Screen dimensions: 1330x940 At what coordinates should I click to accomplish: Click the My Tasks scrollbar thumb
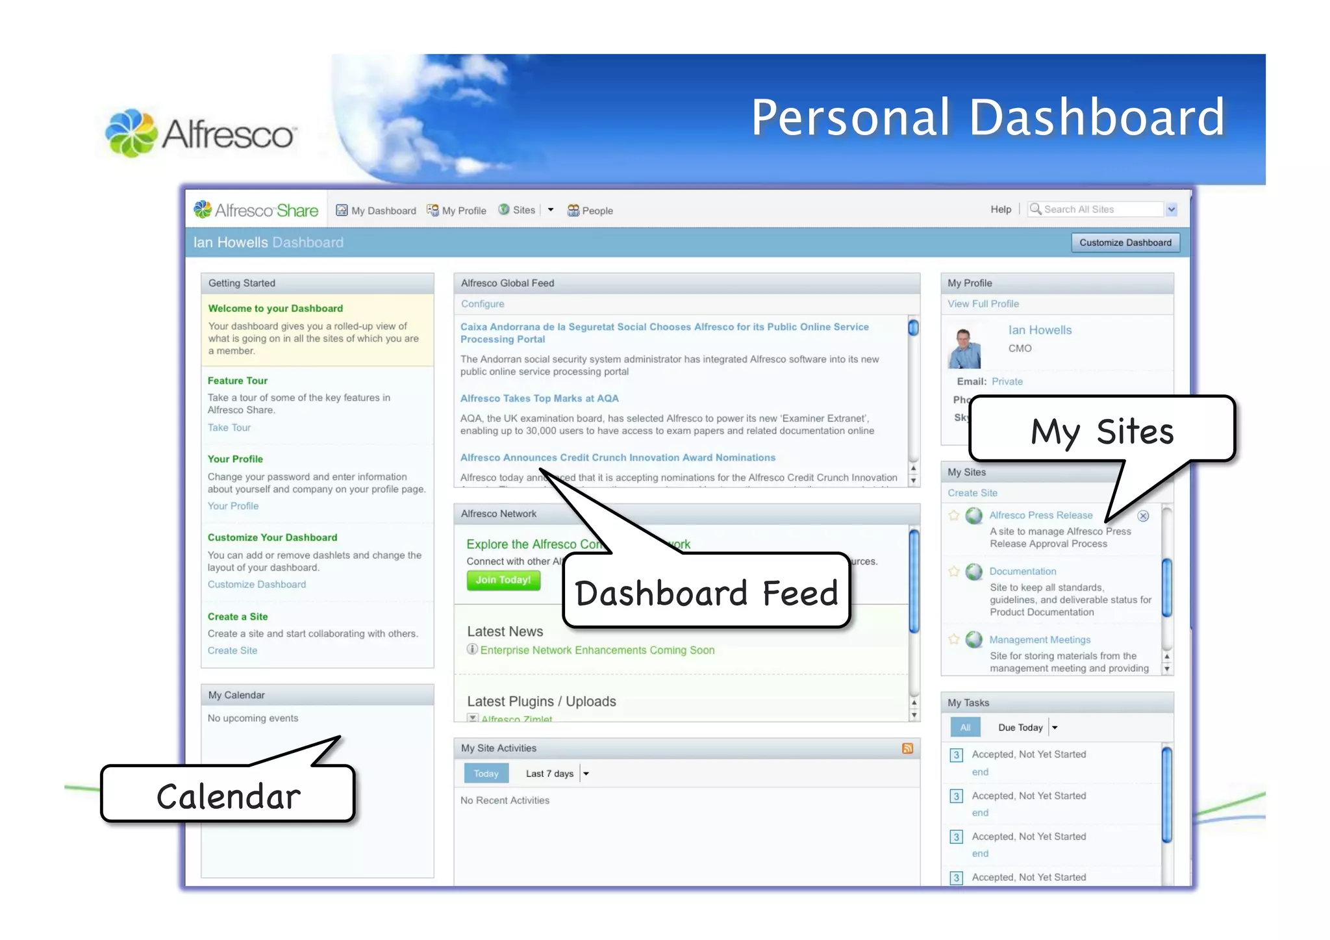(1166, 794)
